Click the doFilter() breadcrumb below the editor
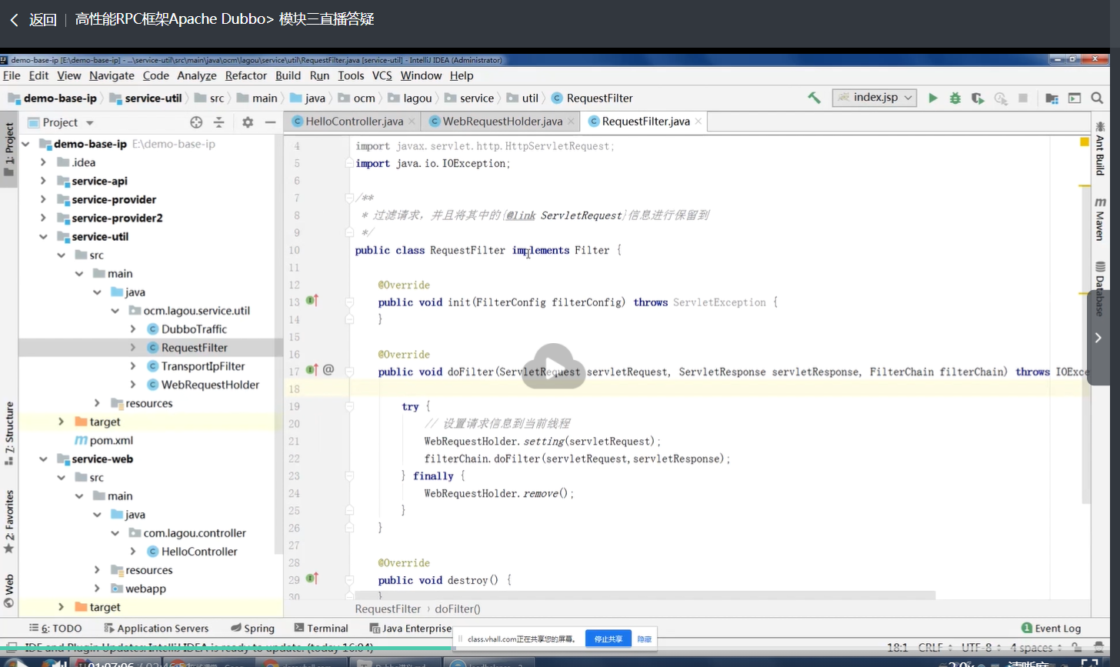 coord(457,609)
